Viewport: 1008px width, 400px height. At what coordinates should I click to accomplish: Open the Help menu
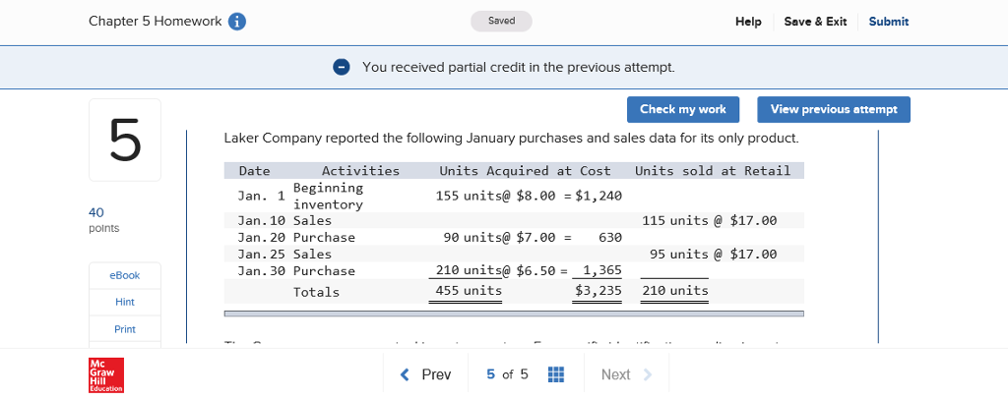coord(748,22)
